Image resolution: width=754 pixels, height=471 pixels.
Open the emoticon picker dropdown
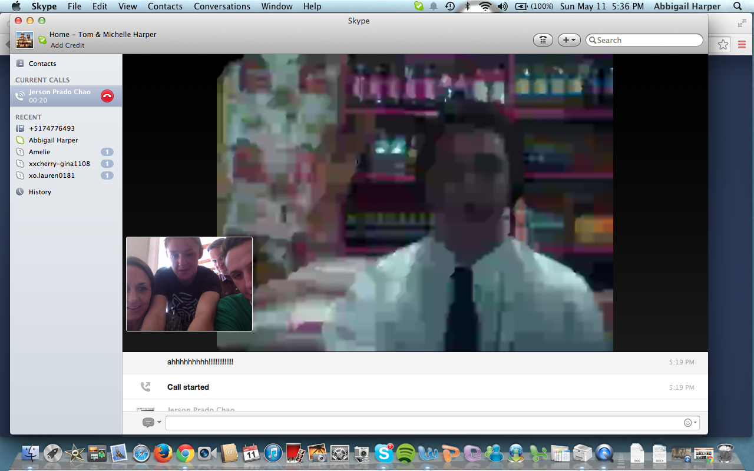coord(690,423)
